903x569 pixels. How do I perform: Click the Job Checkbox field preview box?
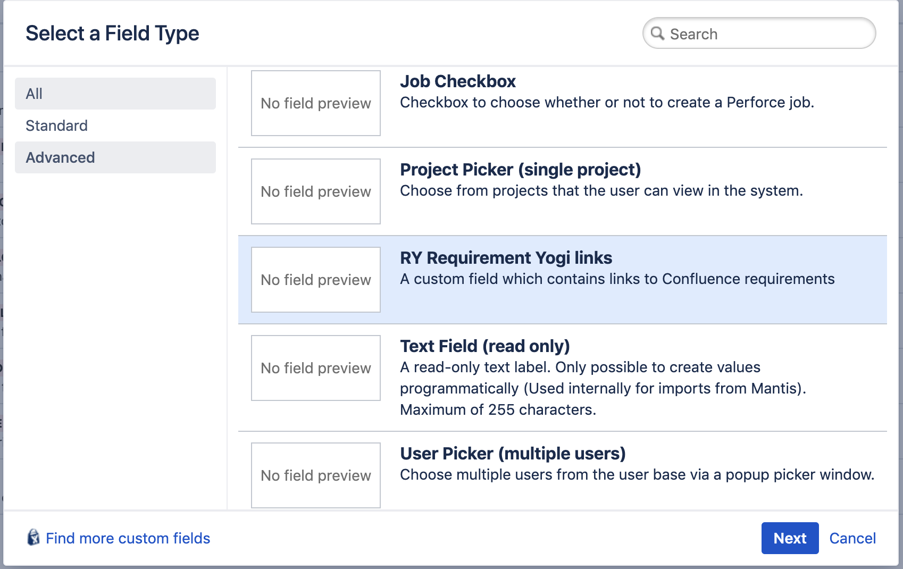pos(315,103)
